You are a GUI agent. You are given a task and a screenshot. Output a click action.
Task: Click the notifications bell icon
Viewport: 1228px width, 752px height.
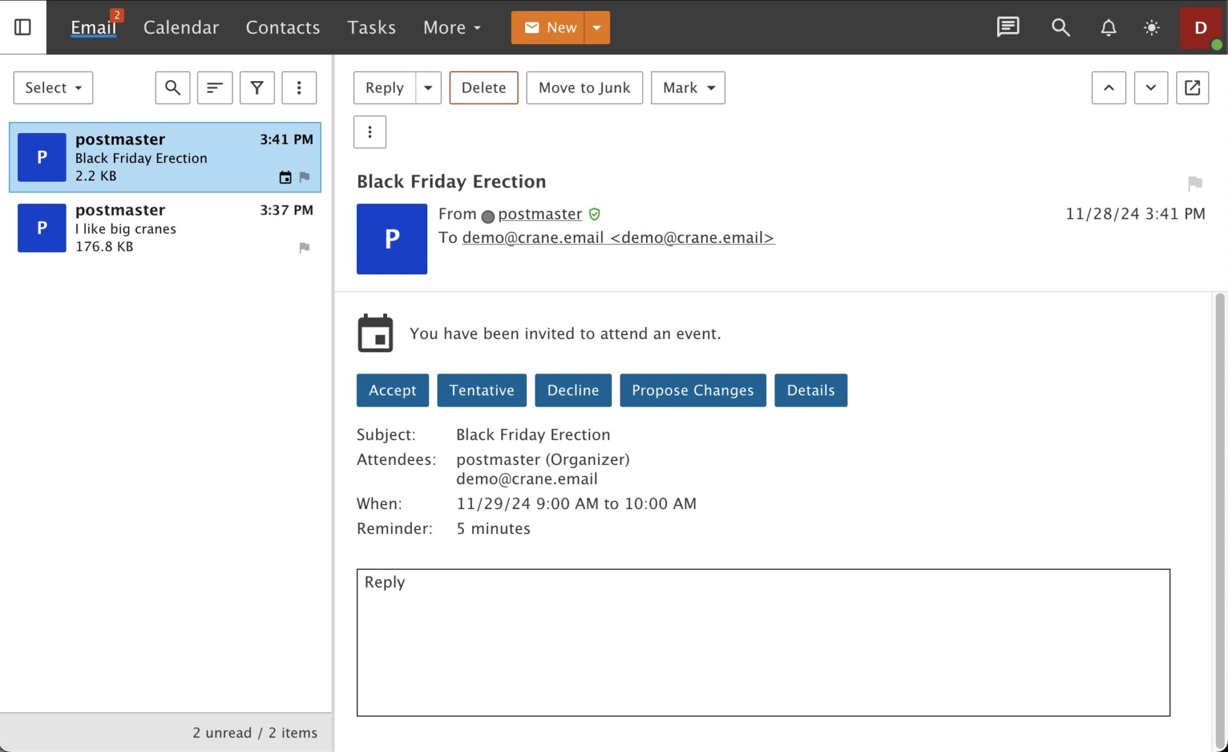pyautogui.click(x=1108, y=27)
